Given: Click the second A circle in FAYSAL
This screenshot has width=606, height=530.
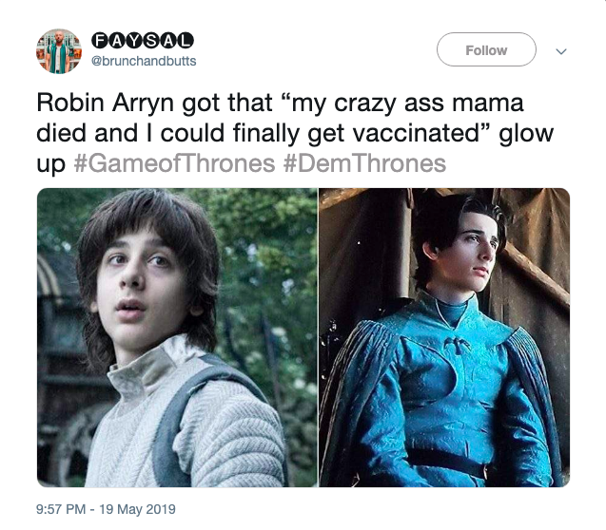Looking at the screenshot, I should coord(168,41).
